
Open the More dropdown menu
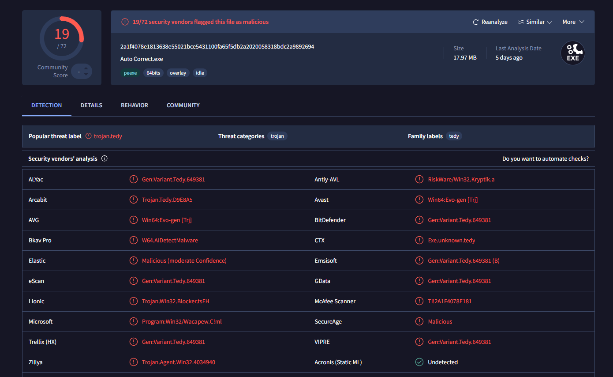(x=573, y=22)
